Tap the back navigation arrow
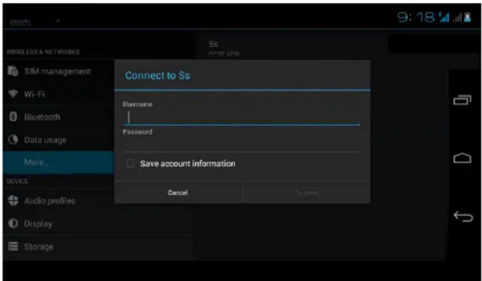The height and width of the screenshot is (281, 482). [x=463, y=216]
